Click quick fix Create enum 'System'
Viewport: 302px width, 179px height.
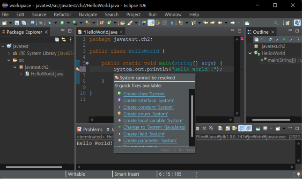[x=146, y=114]
